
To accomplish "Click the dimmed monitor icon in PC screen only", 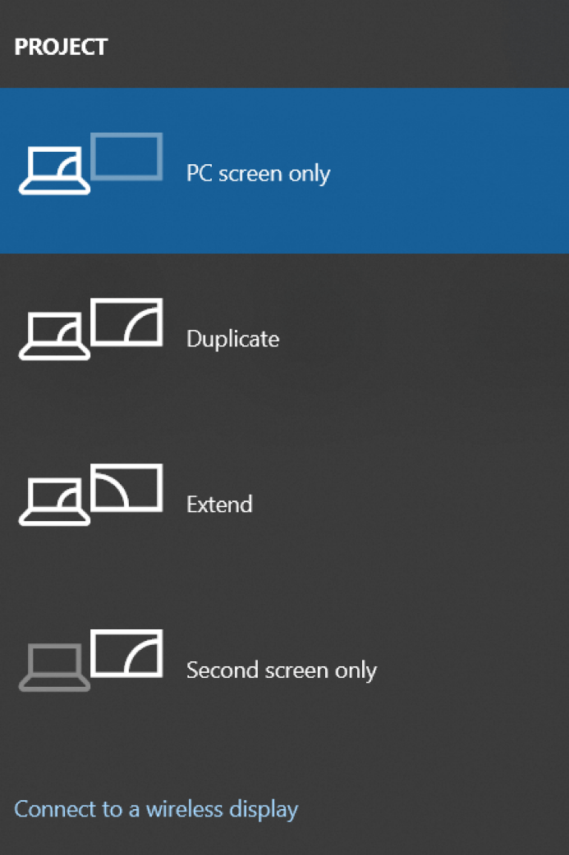I will [x=126, y=157].
